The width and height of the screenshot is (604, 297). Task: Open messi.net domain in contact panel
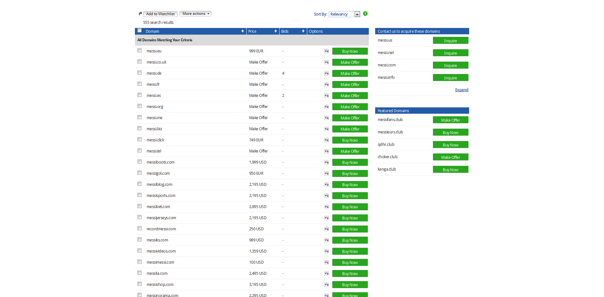point(386,53)
